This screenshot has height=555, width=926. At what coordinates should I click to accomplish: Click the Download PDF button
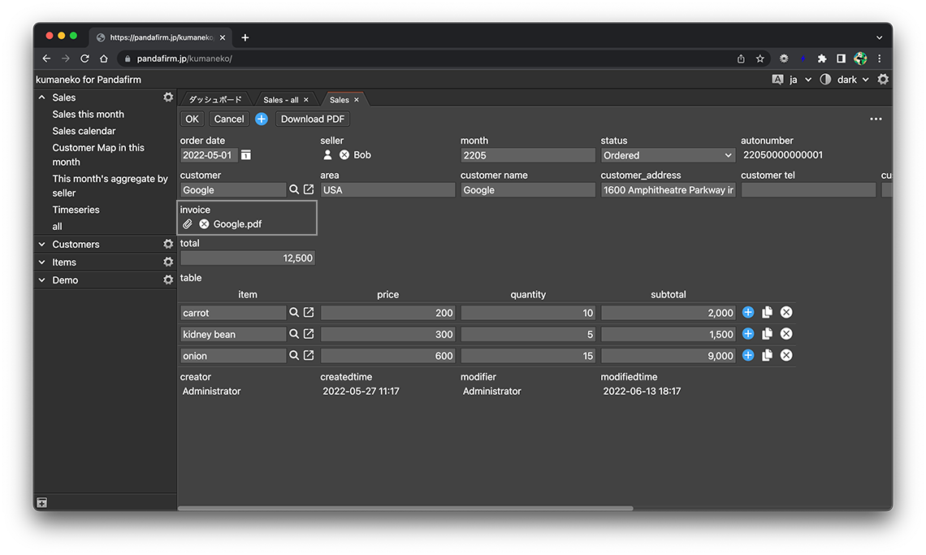313,119
